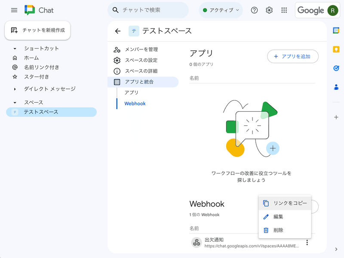Viewport: 344px width, 258px height.
Task: Click the 0 個のアプリ count text
Action: click(201, 64)
